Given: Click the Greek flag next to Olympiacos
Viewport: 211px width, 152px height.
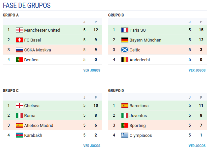Looking at the screenshot, I should click(x=125, y=135).
